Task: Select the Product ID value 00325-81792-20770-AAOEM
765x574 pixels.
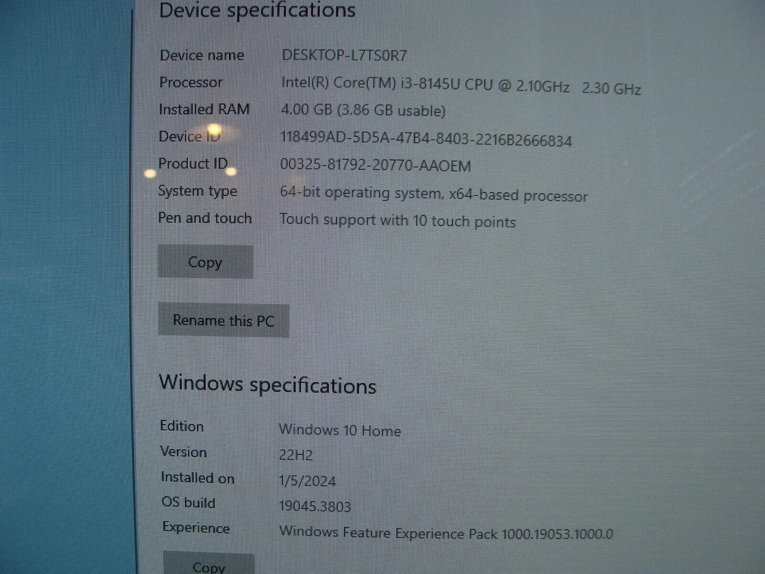Action: 376,166
